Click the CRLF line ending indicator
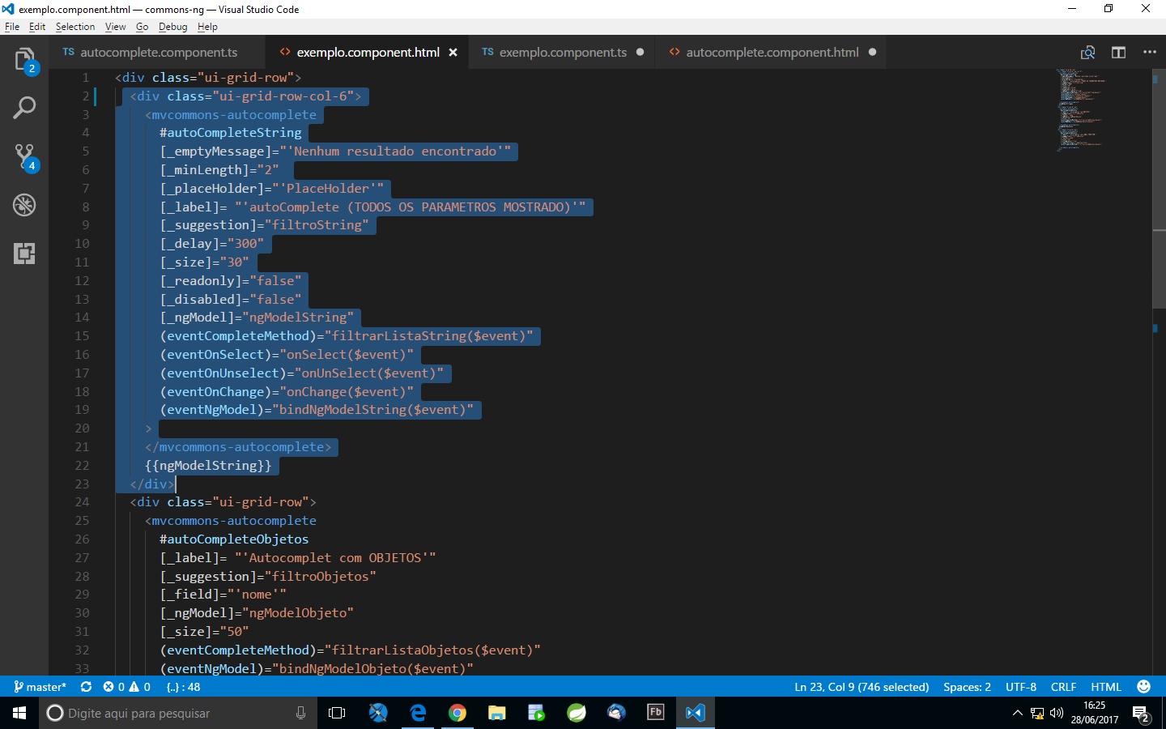Image resolution: width=1166 pixels, height=729 pixels. point(1063,686)
